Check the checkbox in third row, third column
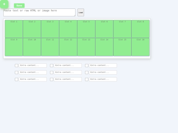Viewport: 178px width, 133px height. point(87,79)
